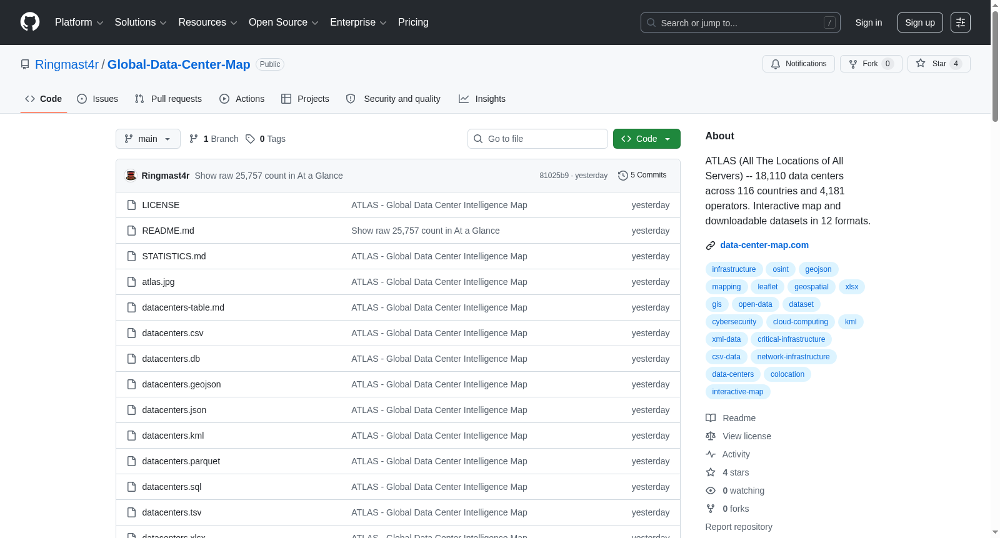This screenshot has width=1000, height=538.
Task: Click the repository icon beside Ringmast4r
Action: tap(25, 64)
